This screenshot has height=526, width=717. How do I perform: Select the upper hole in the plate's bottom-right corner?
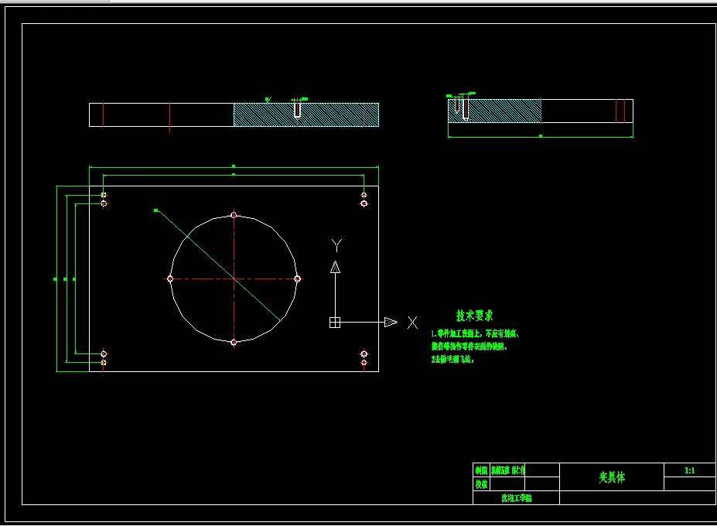point(364,354)
